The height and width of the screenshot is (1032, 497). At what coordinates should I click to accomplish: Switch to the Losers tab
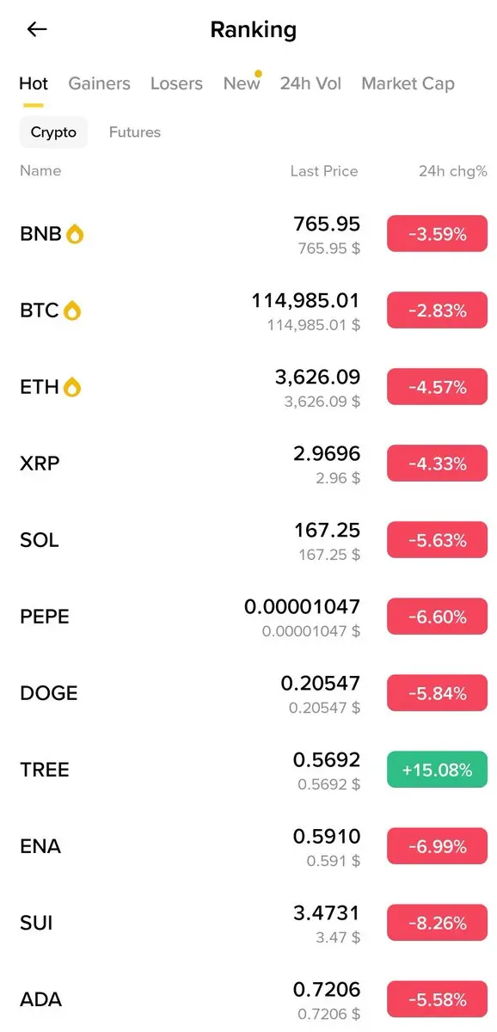(176, 83)
